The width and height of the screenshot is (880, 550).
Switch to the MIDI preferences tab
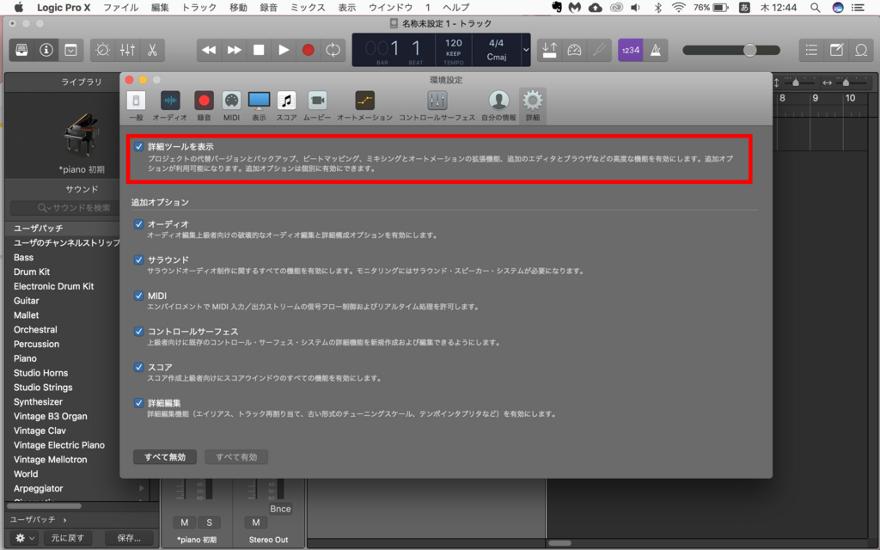click(x=231, y=106)
